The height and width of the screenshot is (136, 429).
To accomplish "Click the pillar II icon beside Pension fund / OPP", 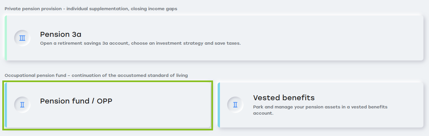I will 22,105.
